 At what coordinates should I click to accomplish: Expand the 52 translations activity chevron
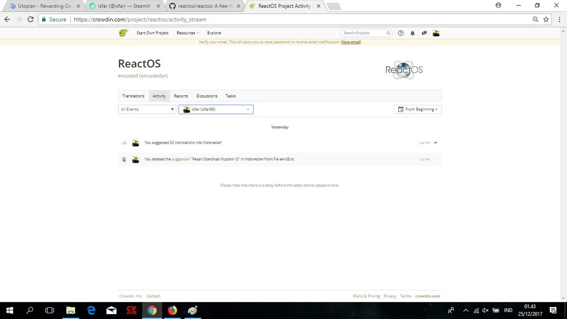(435, 143)
